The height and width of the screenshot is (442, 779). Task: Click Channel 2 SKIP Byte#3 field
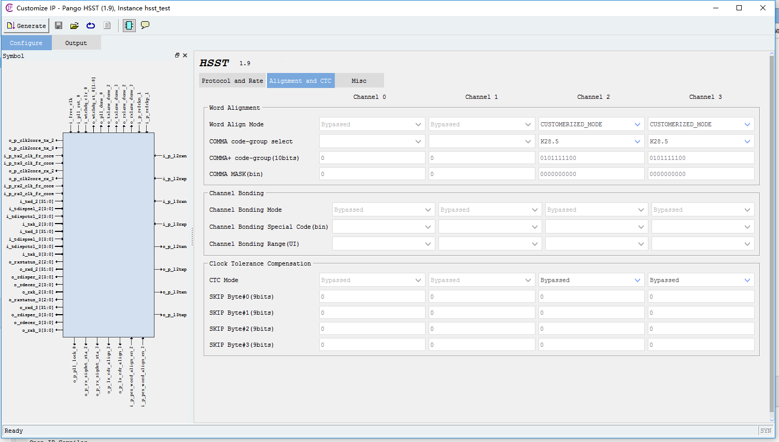[591, 345]
